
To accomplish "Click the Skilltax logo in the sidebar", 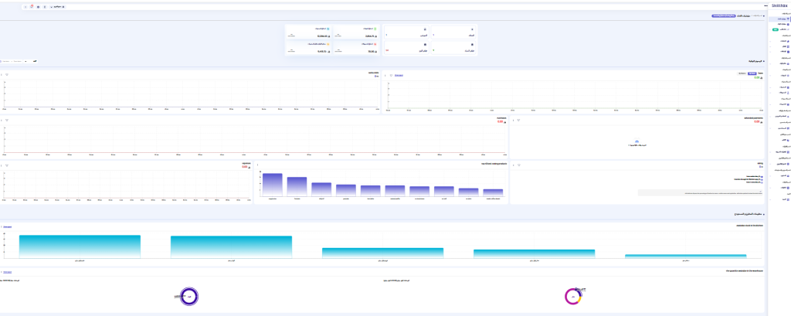I will [779, 6].
